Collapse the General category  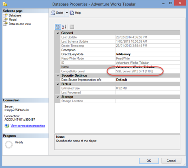point(58,33)
